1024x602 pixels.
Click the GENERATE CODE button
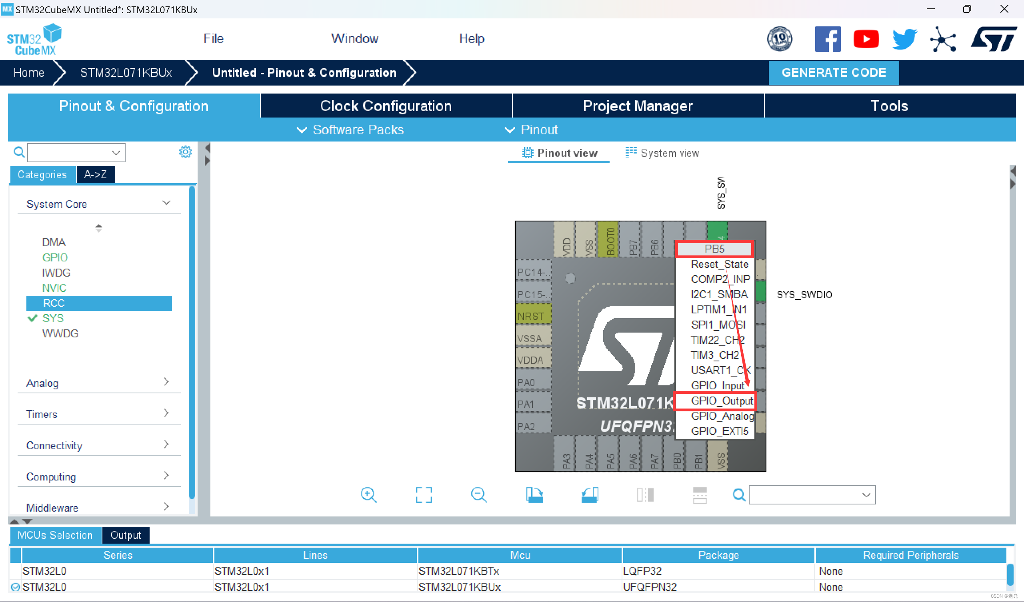834,72
